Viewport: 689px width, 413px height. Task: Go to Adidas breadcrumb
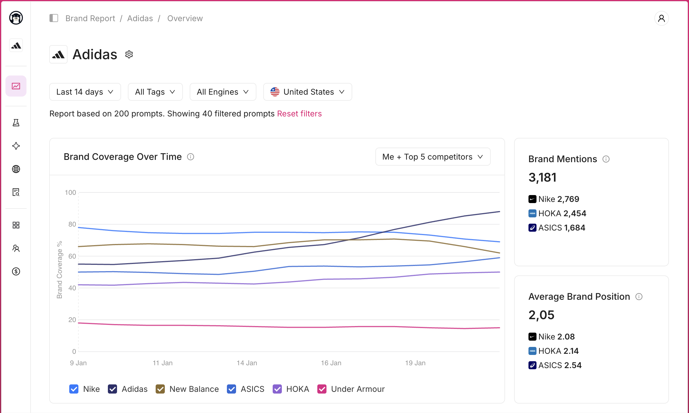pos(140,18)
